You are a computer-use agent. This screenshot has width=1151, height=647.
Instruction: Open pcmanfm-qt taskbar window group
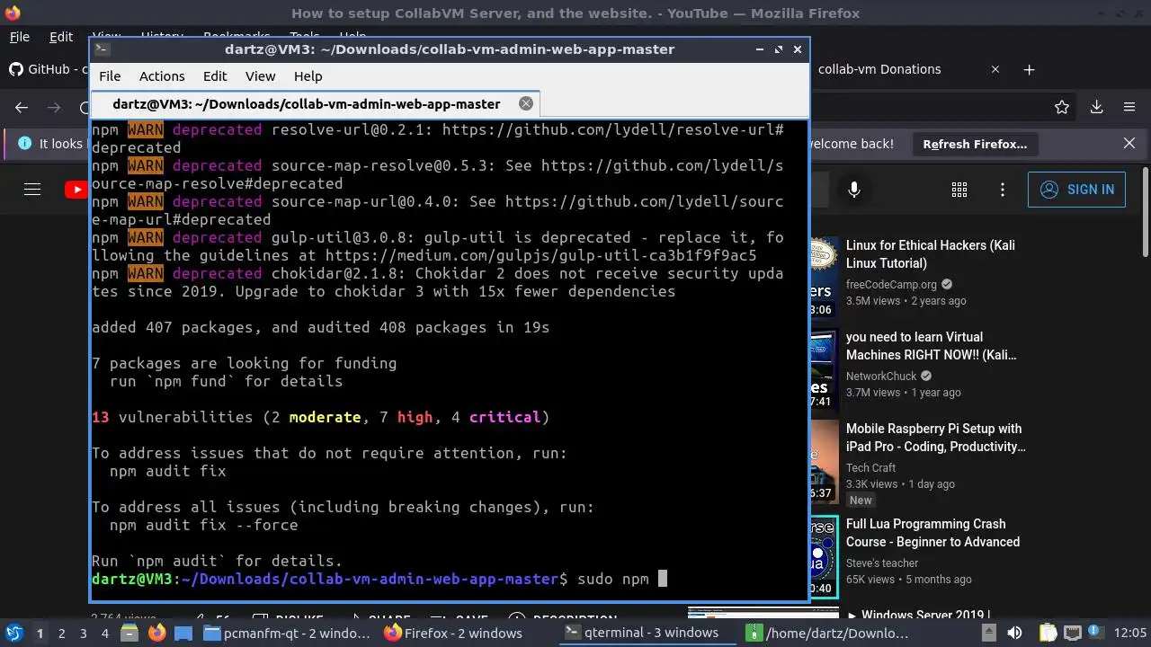287,634
